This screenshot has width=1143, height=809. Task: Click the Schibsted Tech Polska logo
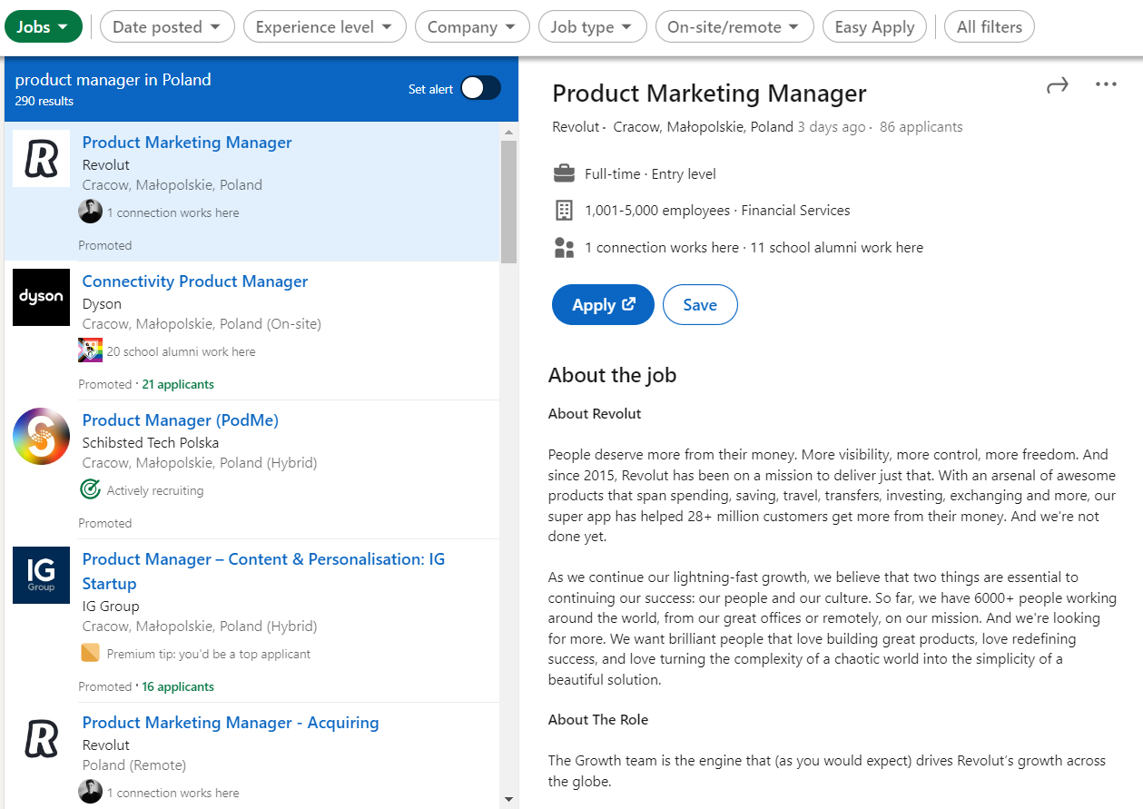pos(41,437)
